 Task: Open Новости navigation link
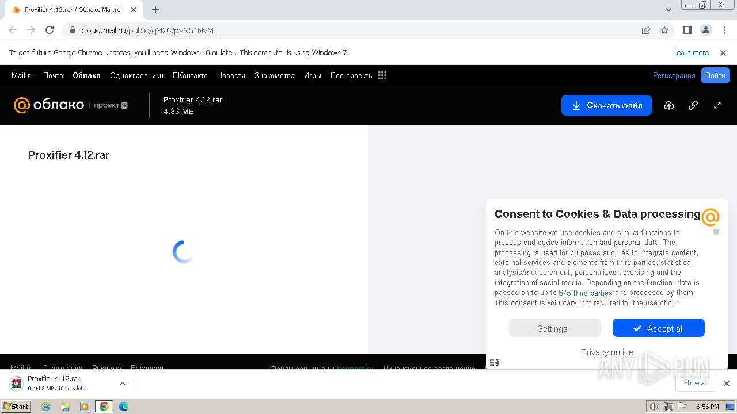coord(231,75)
